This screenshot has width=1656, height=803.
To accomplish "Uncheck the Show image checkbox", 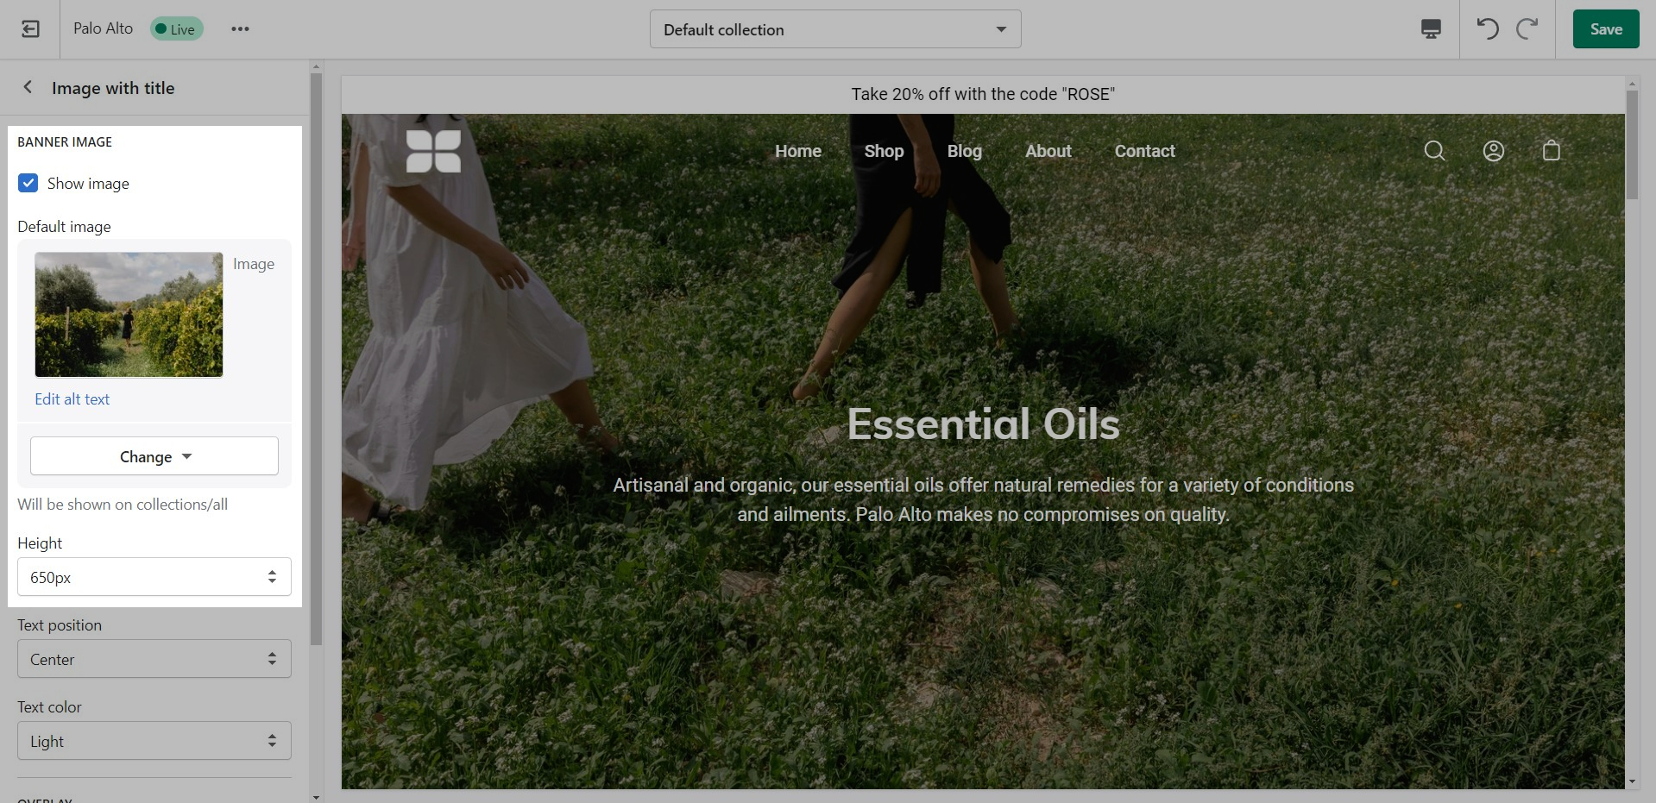I will pyautogui.click(x=28, y=183).
